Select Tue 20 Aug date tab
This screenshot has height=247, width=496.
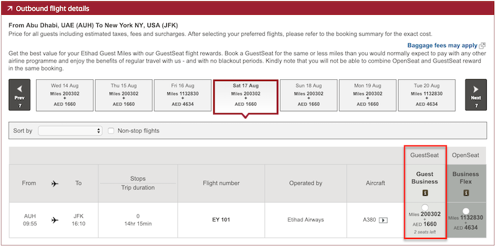[427, 95]
